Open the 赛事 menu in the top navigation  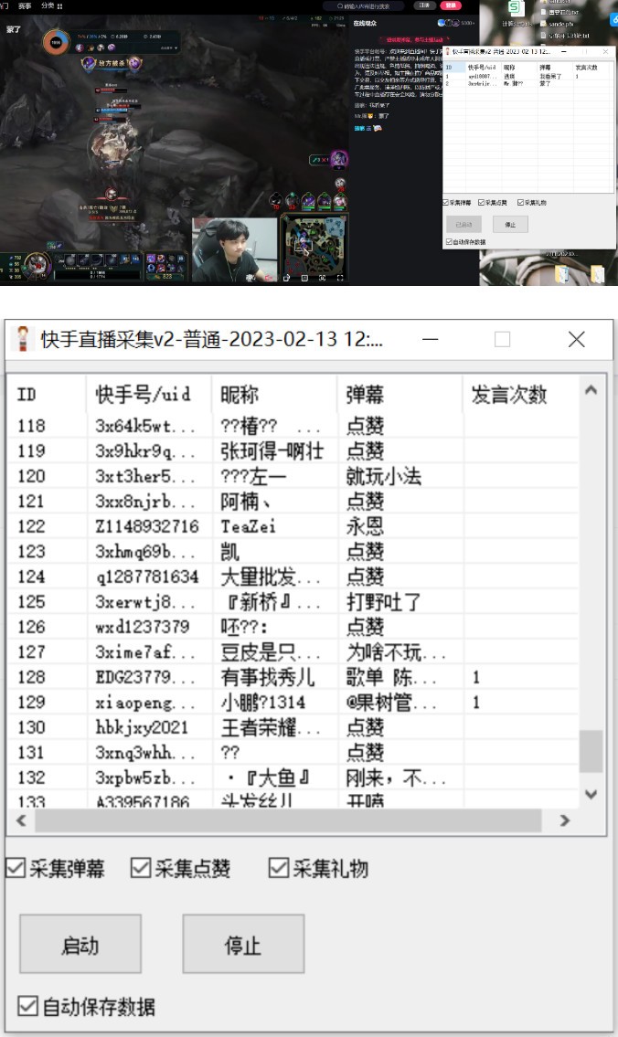(26, 6)
